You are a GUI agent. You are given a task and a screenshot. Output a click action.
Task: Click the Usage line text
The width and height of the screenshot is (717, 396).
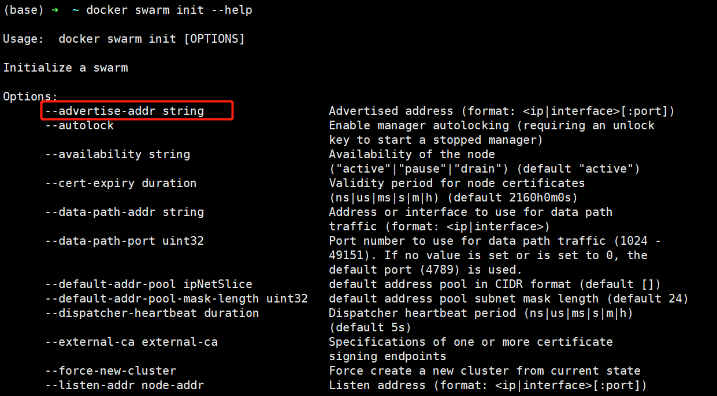pyautogui.click(x=124, y=39)
